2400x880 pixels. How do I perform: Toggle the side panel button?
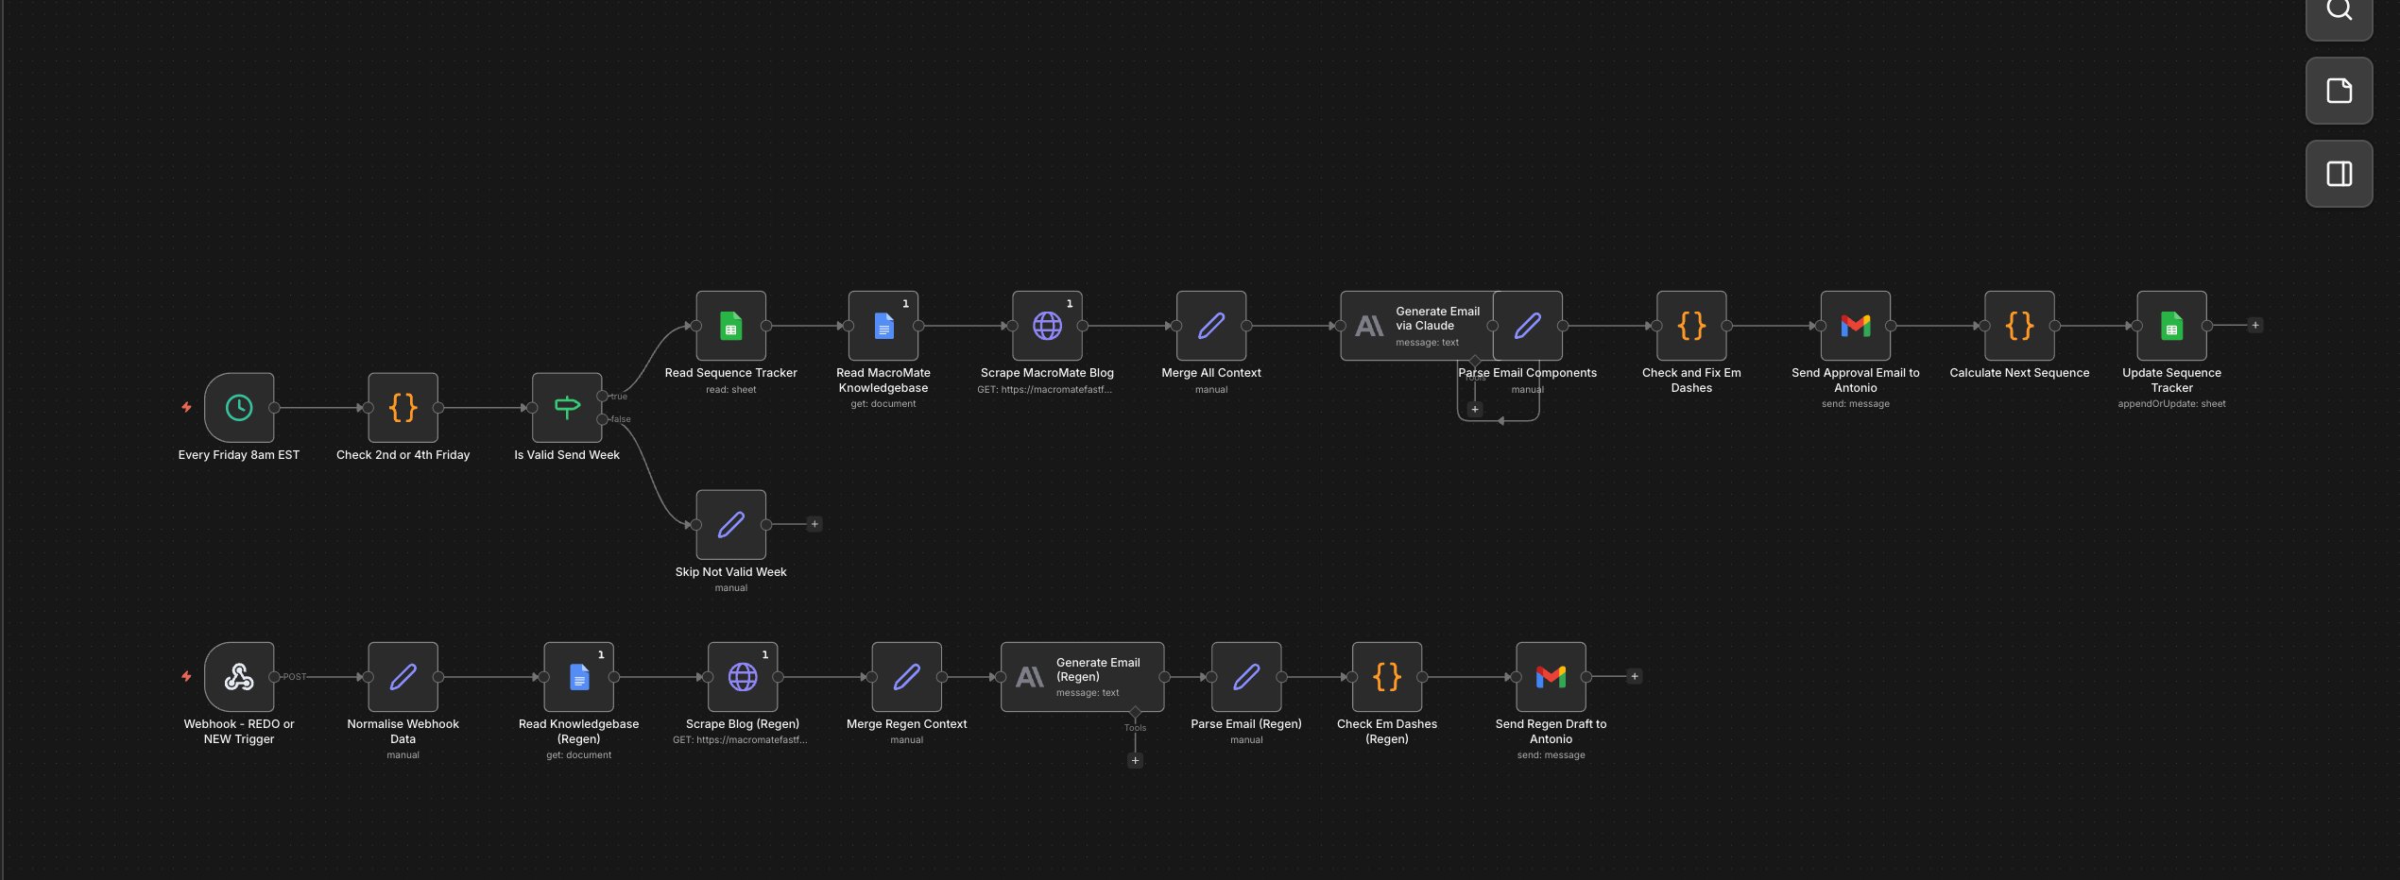pos(2339,174)
